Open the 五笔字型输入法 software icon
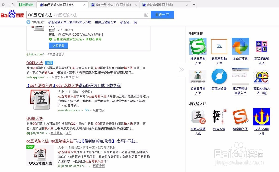This screenshot has width=279, height=172. coord(219,46)
